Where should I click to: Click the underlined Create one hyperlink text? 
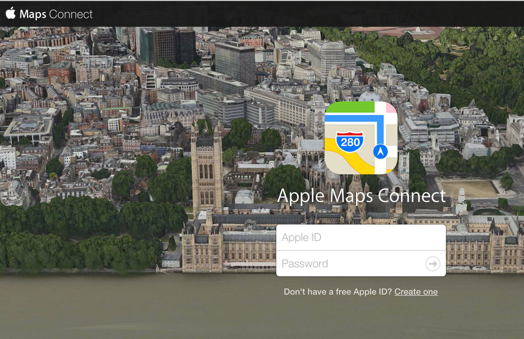click(x=416, y=291)
